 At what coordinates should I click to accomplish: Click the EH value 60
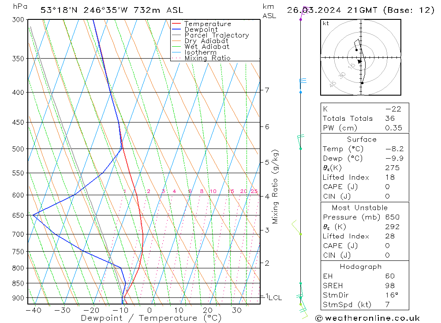390,276
